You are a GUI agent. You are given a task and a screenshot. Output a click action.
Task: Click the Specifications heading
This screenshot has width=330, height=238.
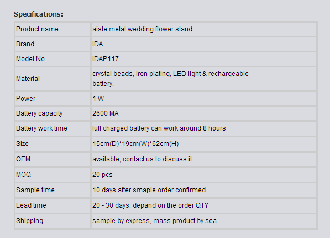point(39,14)
